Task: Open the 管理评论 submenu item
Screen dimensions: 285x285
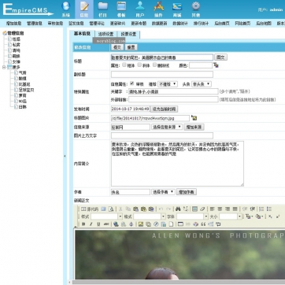Action: click(97, 24)
